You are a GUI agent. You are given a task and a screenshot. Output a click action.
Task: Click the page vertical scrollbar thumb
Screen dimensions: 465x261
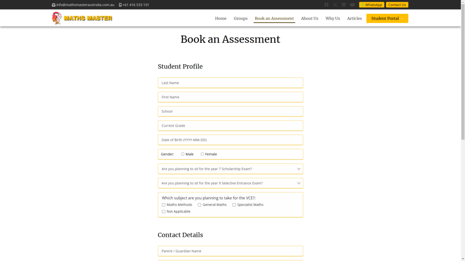462,71
